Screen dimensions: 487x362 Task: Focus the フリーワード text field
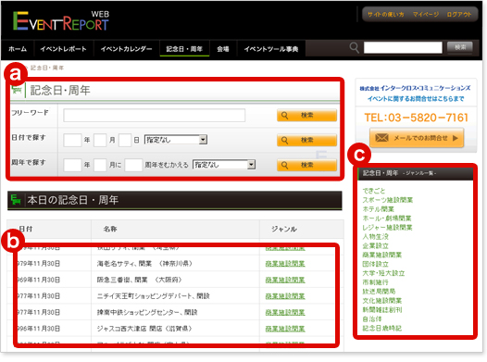155,115
